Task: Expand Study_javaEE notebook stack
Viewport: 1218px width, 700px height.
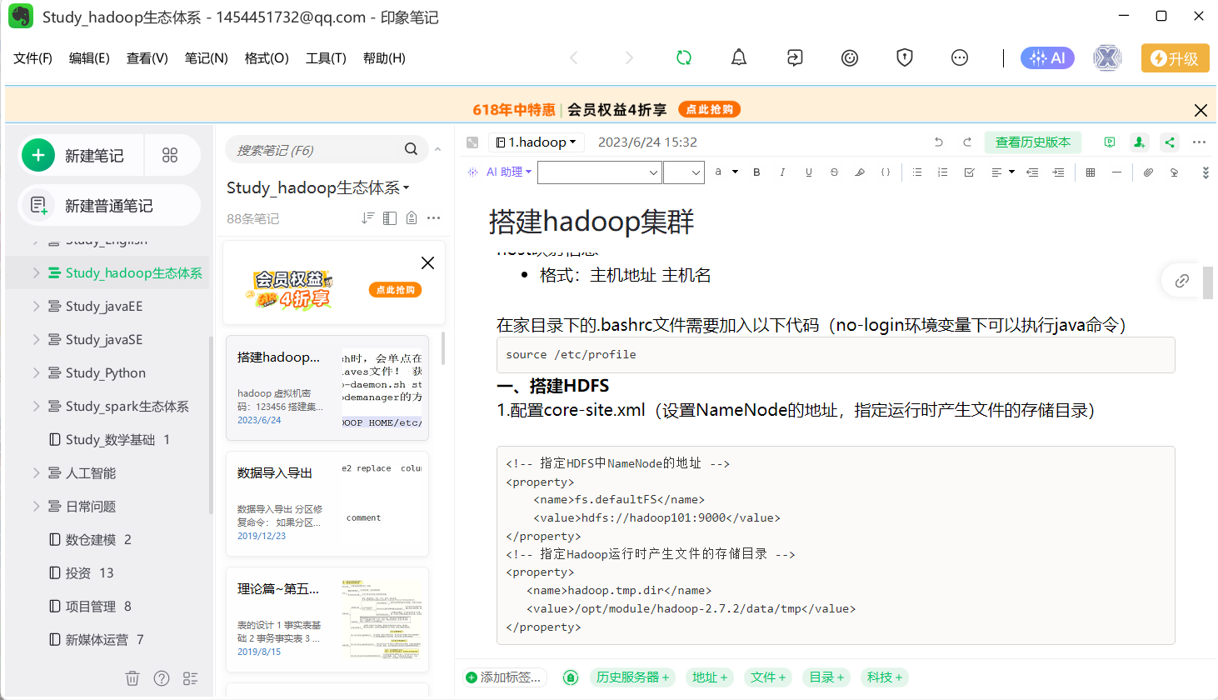Action: click(x=36, y=306)
